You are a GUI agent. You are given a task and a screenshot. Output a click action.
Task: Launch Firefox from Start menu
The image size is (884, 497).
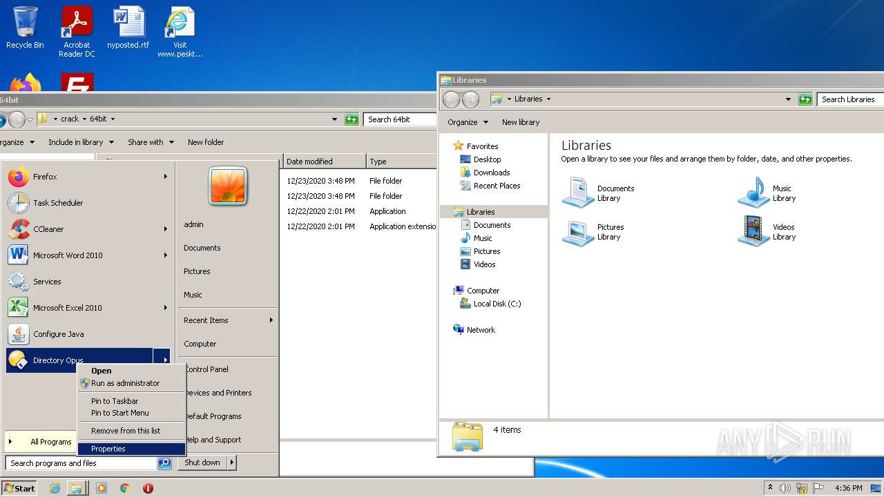pos(88,177)
